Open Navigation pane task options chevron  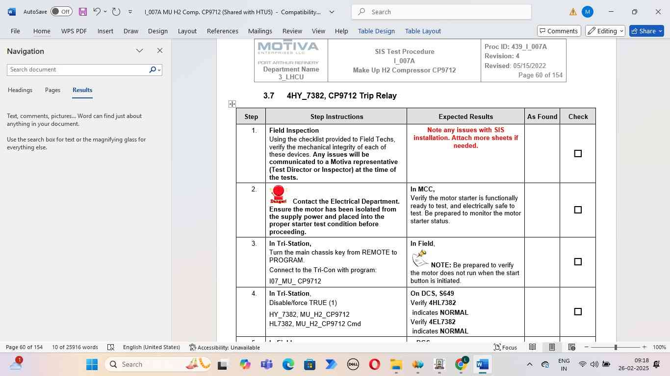click(139, 51)
